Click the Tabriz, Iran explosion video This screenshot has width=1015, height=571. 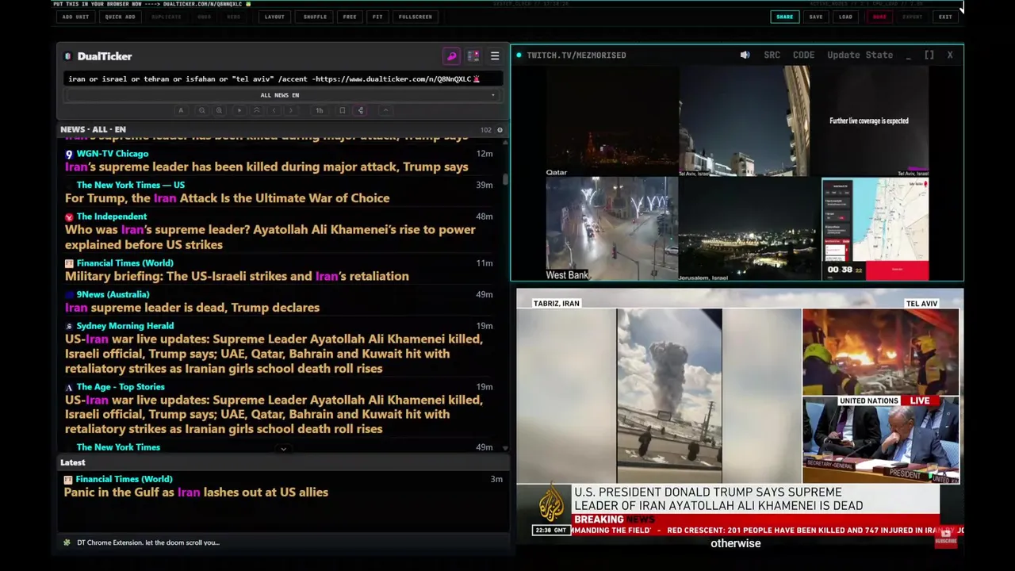(669, 396)
